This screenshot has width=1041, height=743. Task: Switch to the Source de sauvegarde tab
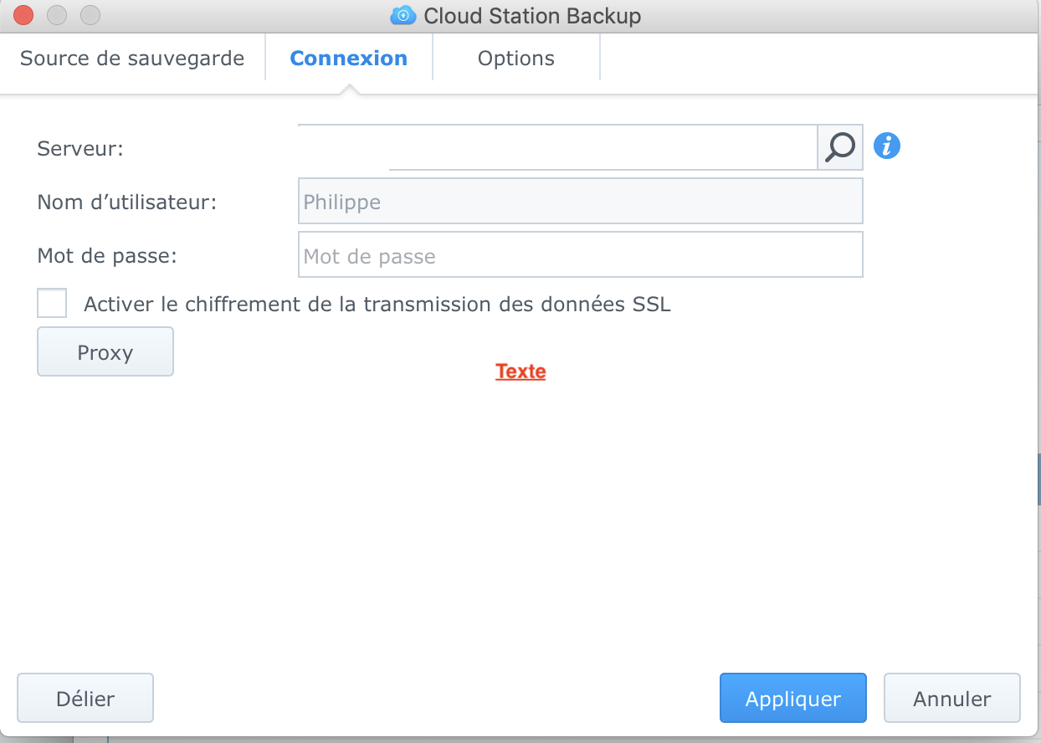point(132,59)
